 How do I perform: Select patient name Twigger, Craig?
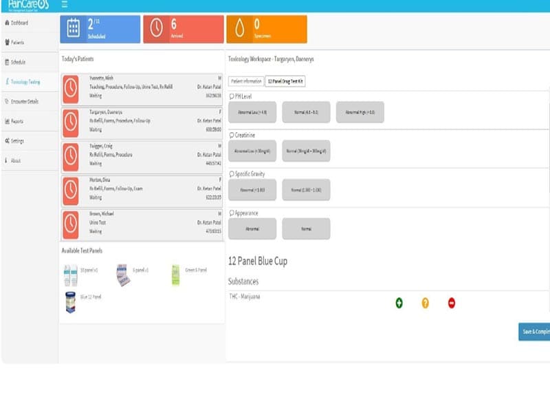coord(100,146)
